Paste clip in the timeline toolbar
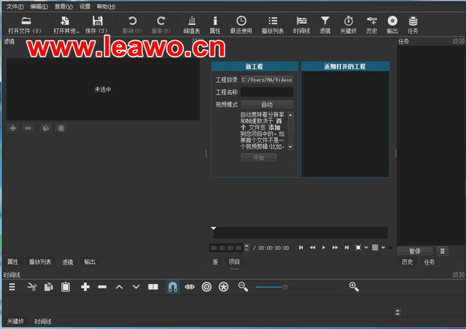 [65, 287]
